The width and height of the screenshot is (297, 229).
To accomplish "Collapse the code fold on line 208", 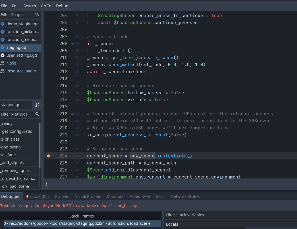I will point(73,43).
